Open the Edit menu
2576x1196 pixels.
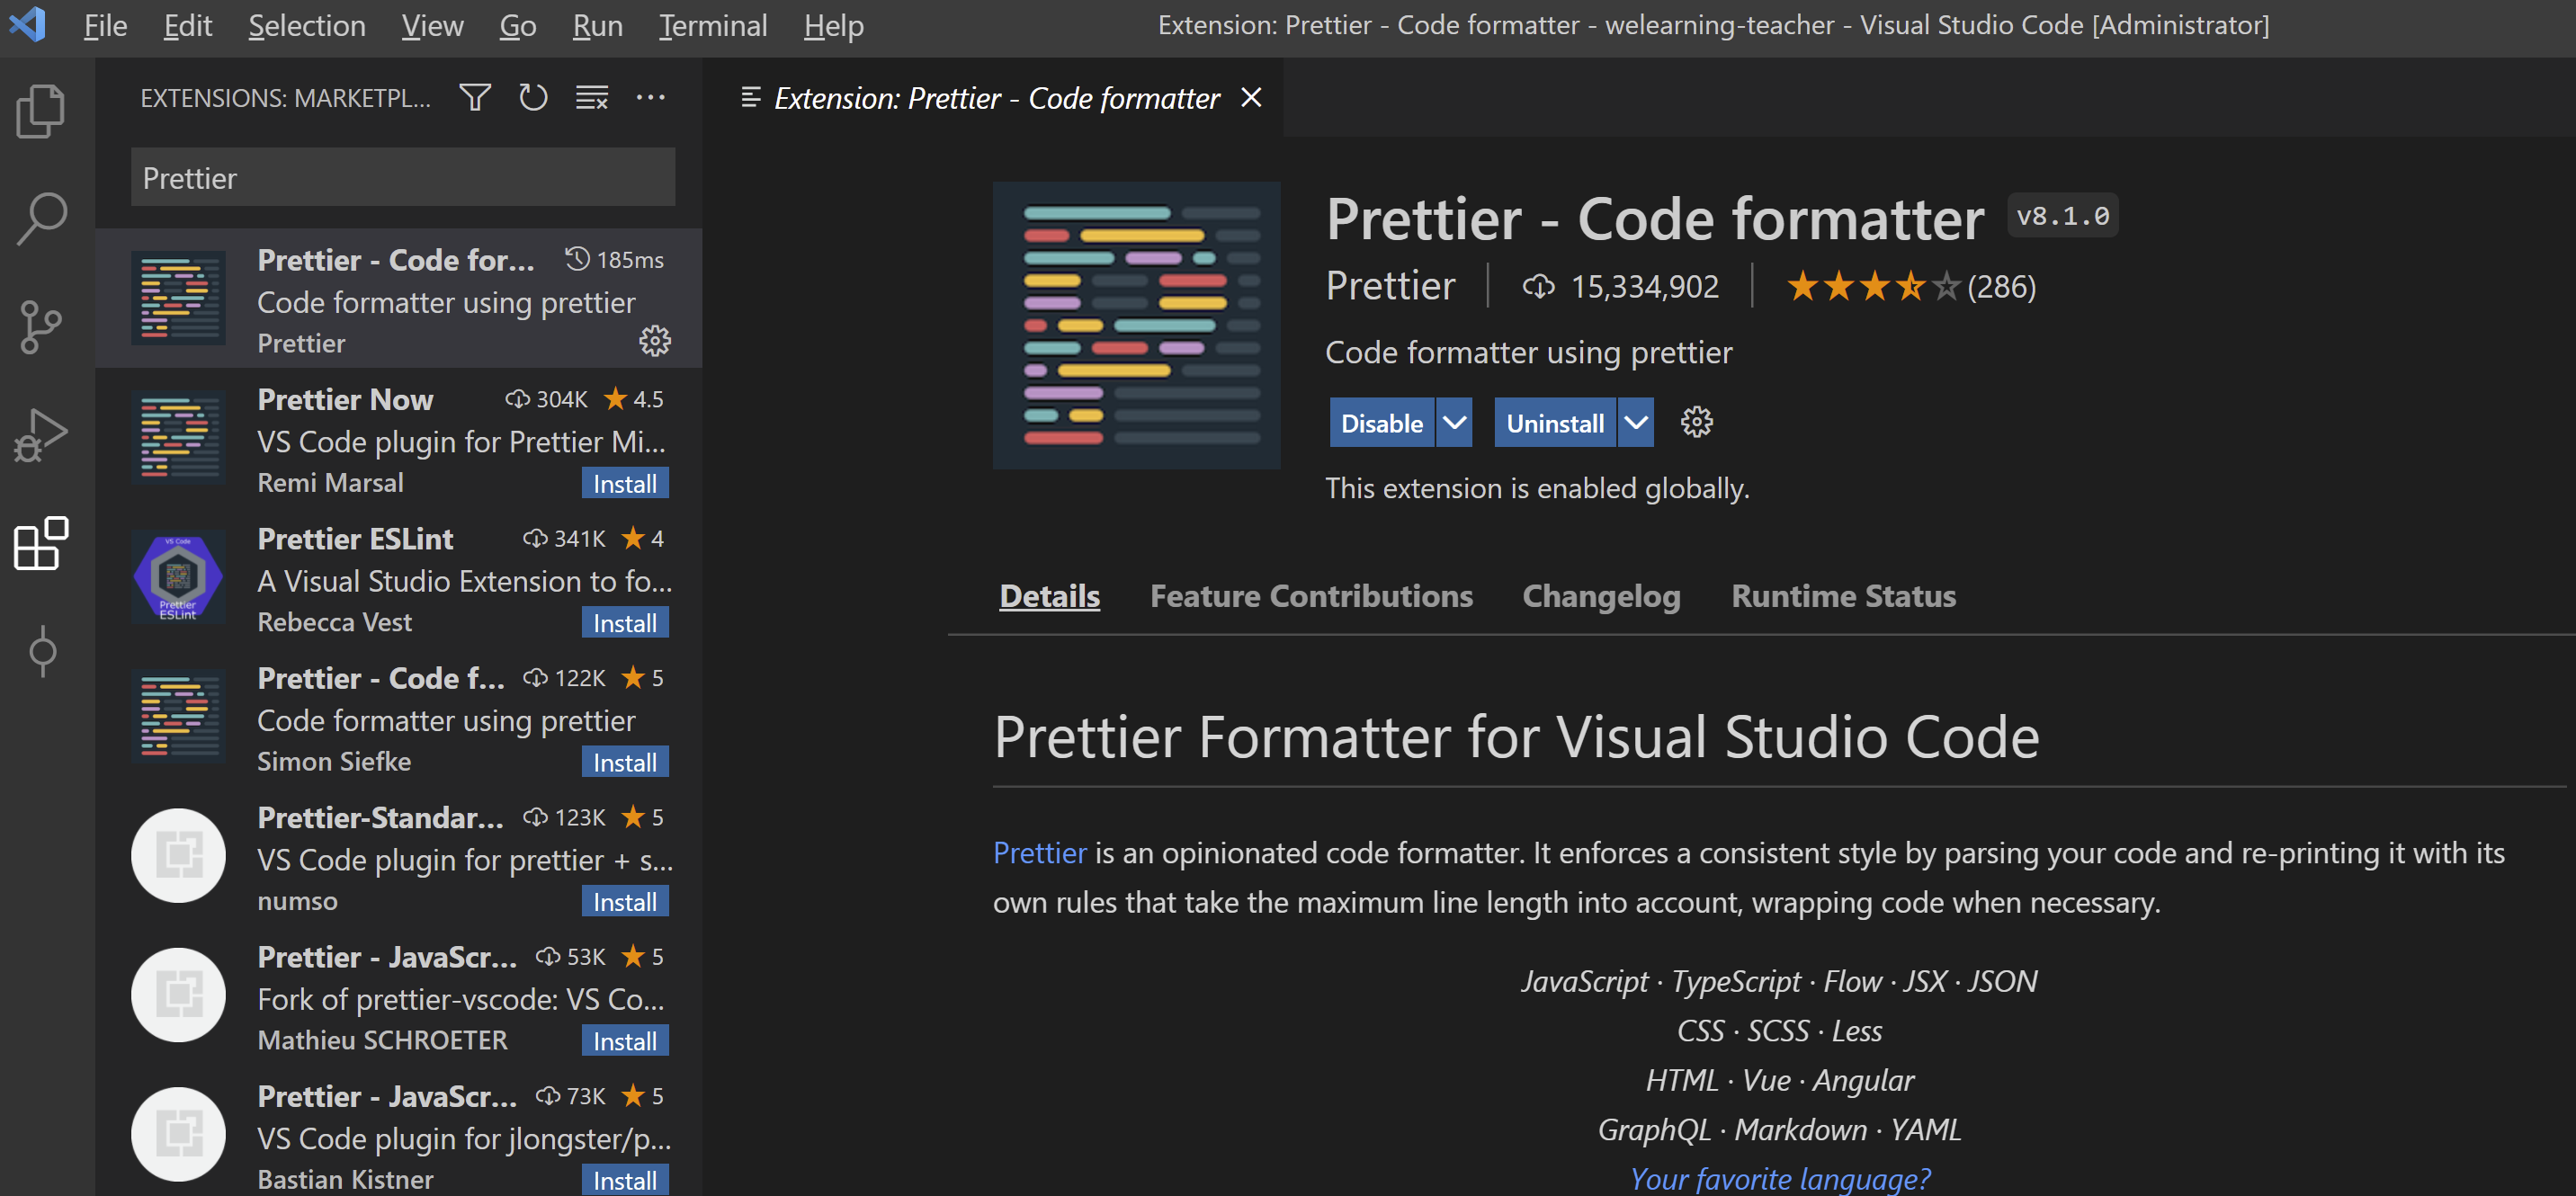point(188,26)
